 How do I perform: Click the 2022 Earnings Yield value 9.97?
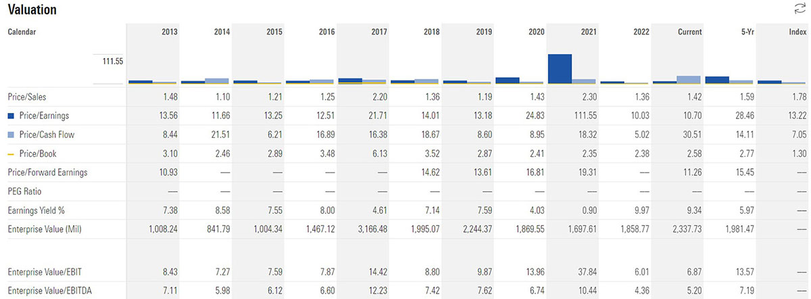pyautogui.click(x=642, y=210)
